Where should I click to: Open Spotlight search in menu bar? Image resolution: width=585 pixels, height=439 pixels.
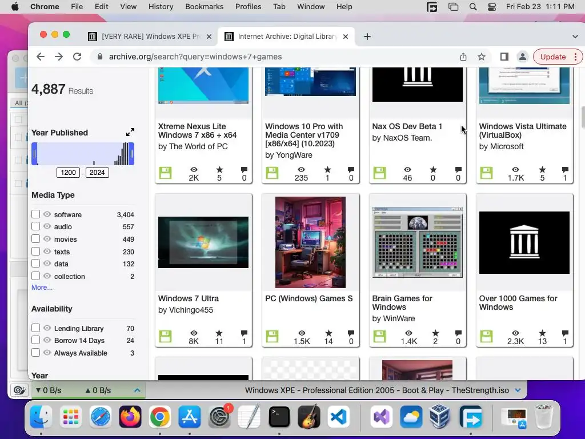click(x=472, y=7)
